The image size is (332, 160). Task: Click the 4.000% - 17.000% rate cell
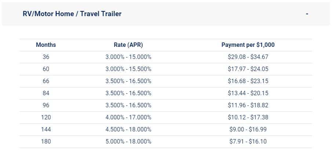click(128, 117)
